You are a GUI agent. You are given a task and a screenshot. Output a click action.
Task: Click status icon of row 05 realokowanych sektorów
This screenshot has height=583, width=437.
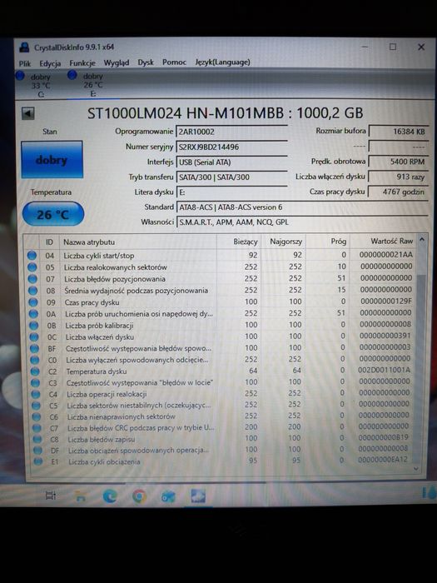pyautogui.click(x=32, y=267)
